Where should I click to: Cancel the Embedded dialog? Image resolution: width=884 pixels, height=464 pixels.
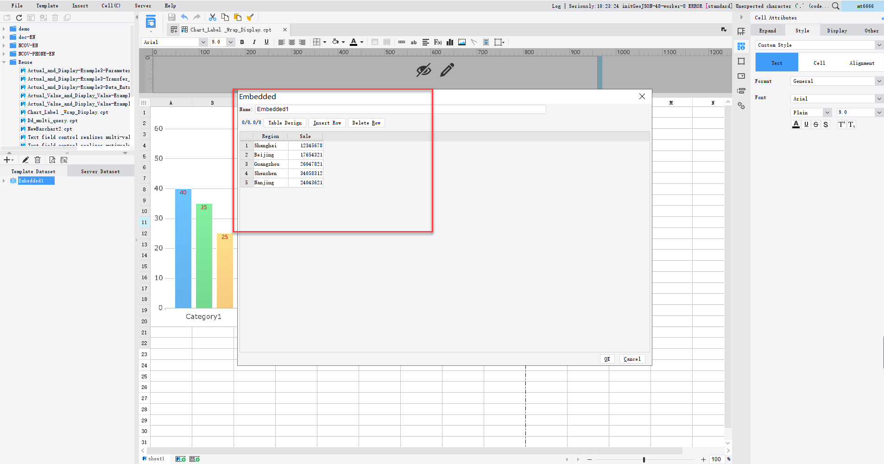click(632, 359)
